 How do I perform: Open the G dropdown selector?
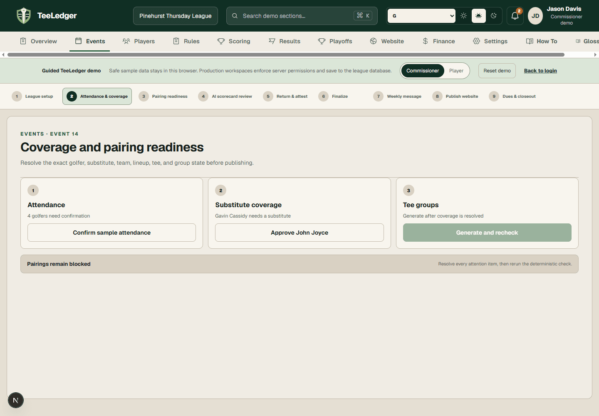point(422,16)
